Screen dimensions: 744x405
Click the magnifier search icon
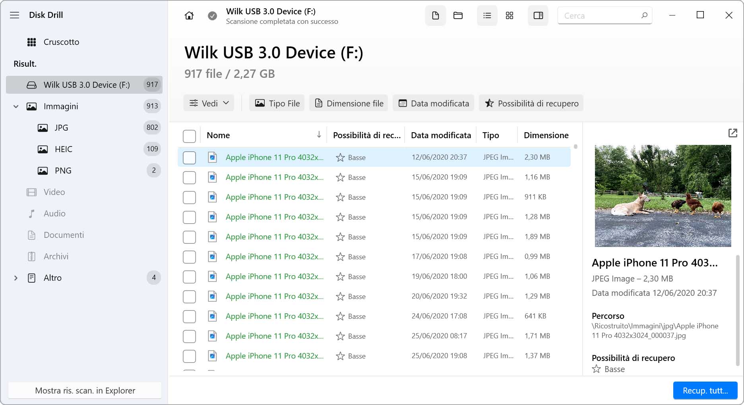(x=644, y=15)
